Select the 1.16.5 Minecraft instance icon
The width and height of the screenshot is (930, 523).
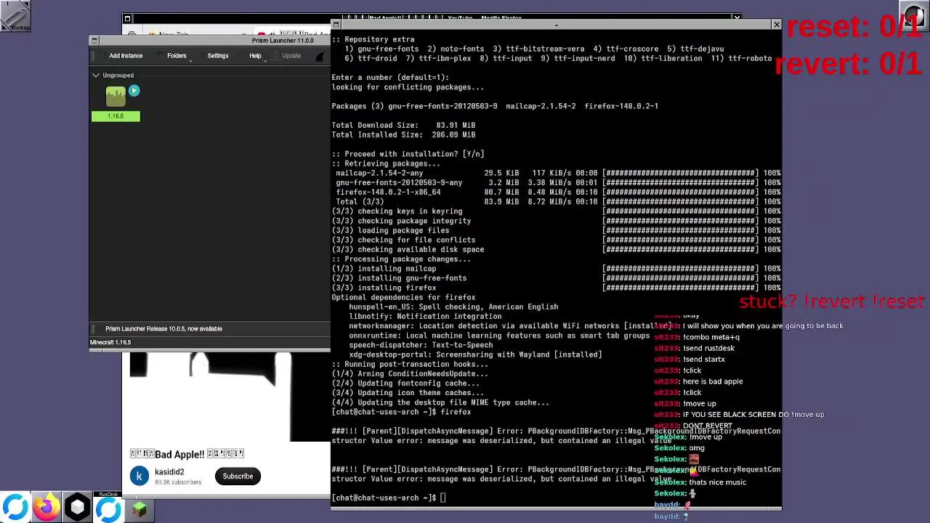116,97
